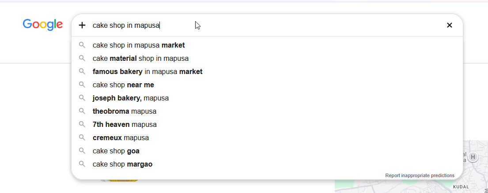Click the hospital H marker on map
Image resolution: width=488 pixels, height=193 pixels.
click(473, 157)
